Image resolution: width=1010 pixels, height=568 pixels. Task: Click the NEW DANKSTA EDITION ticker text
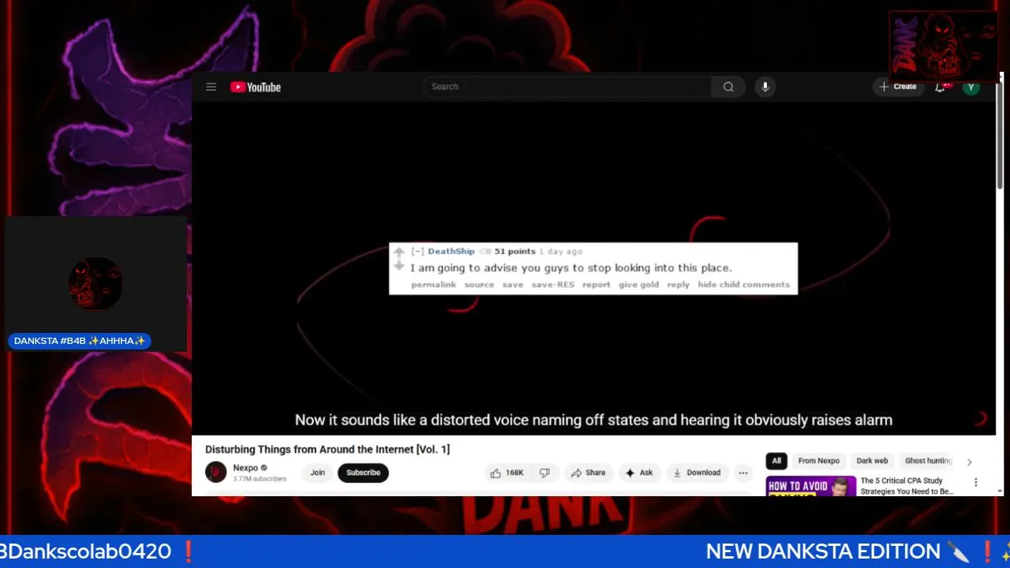[x=823, y=551]
